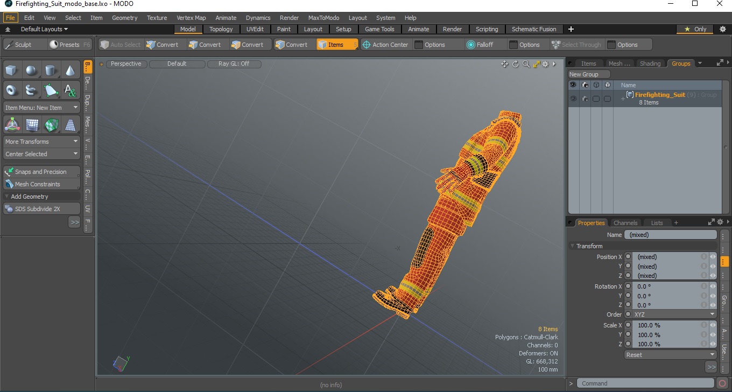Click the viewport pan arrows icon
The height and width of the screenshot is (392, 732).
click(x=504, y=64)
